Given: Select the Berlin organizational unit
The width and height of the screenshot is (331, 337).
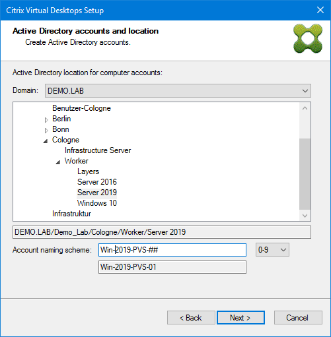Looking at the screenshot, I should point(61,119).
